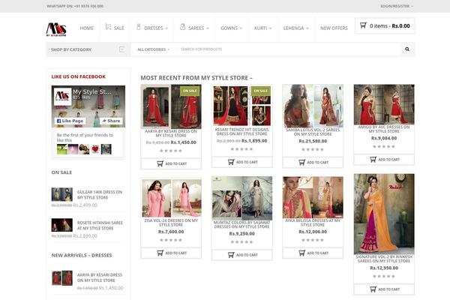This screenshot has height=300, width=450.
Task: Click the WhatsApp phone number text
Action: coord(75,6)
